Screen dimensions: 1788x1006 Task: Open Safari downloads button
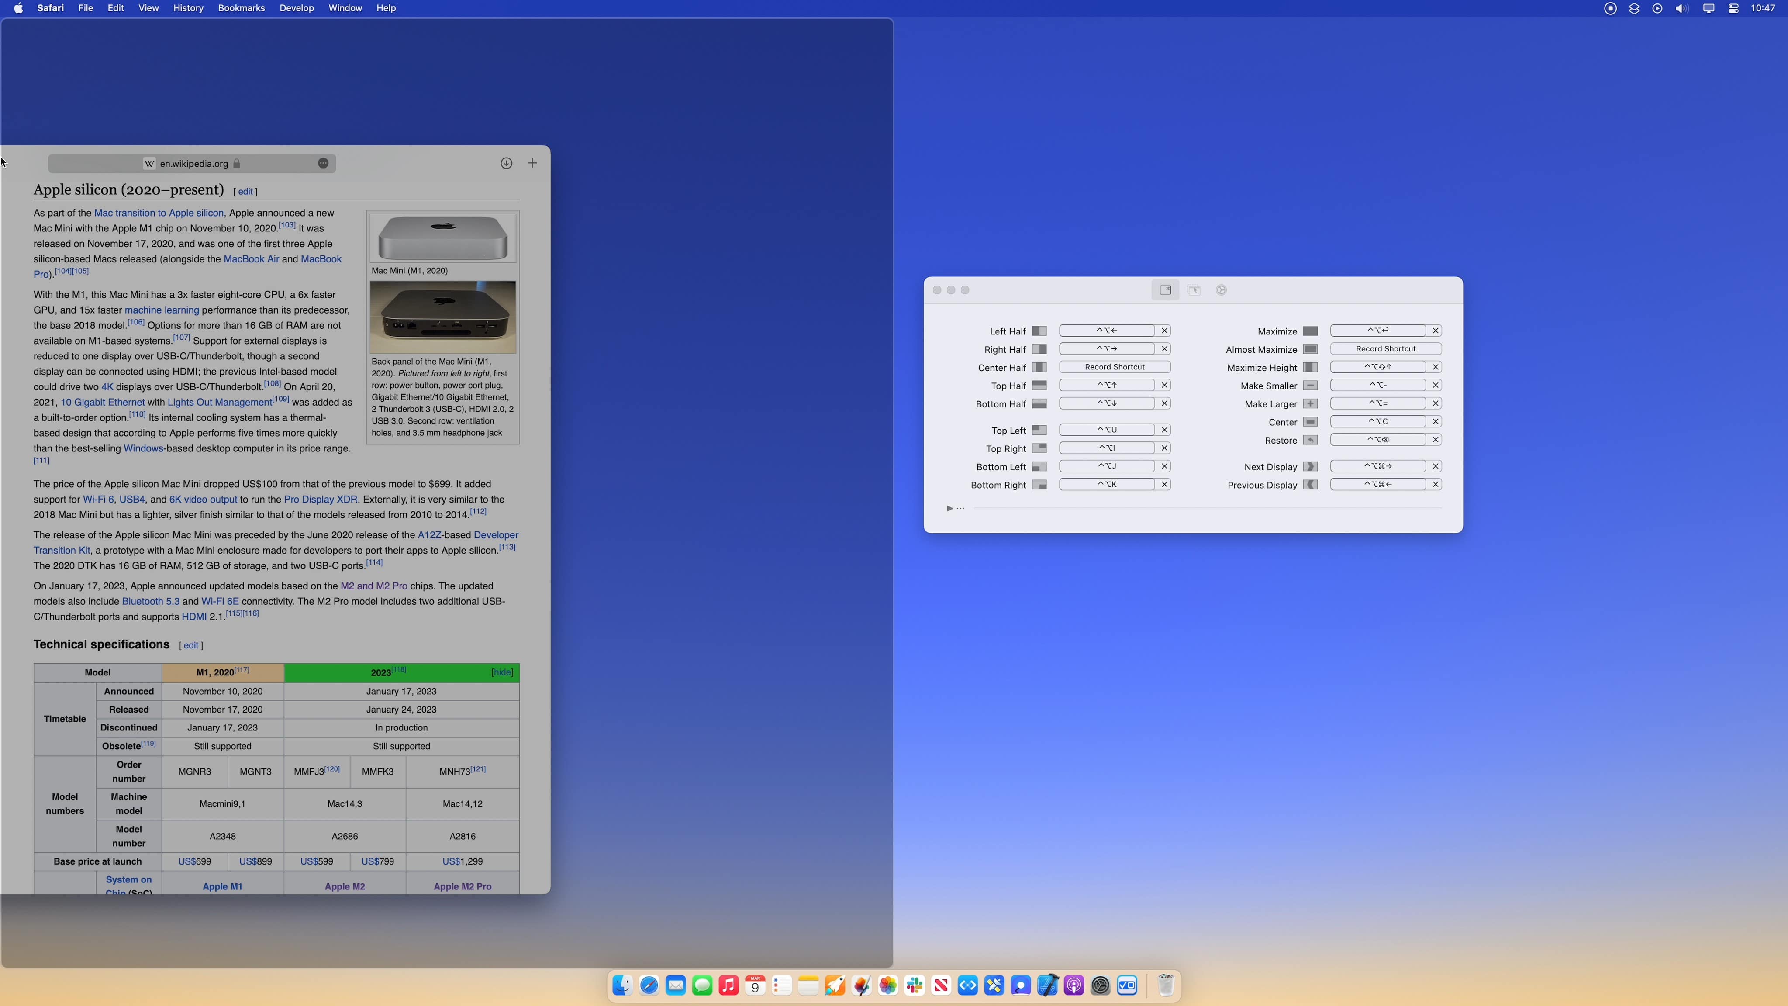pos(506,163)
